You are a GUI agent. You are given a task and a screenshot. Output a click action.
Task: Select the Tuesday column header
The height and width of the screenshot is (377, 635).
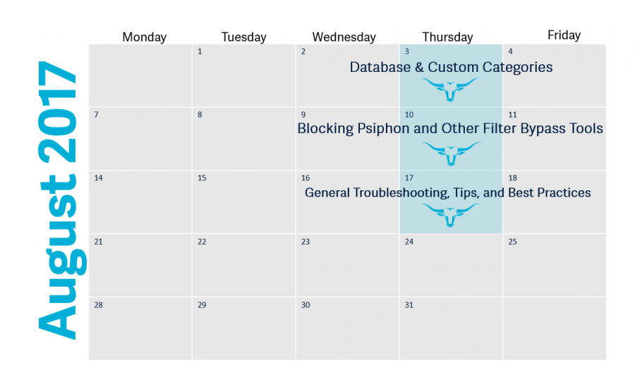tap(244, 37)
